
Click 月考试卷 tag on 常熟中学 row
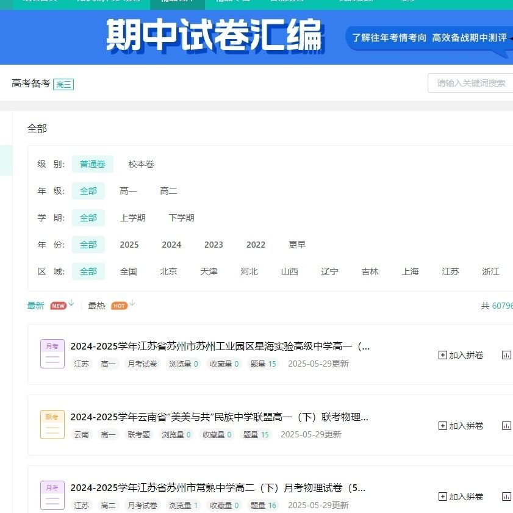pos(142,505)
